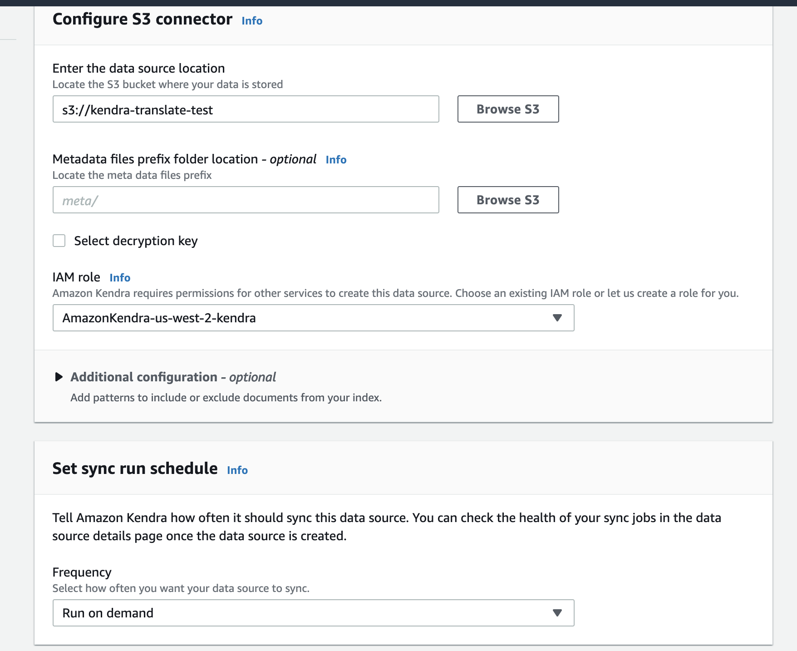The height and width of the screenshot is (651, 797).
Task: Click the 'IAM role' field label
Action: click(x=76, y=277)
